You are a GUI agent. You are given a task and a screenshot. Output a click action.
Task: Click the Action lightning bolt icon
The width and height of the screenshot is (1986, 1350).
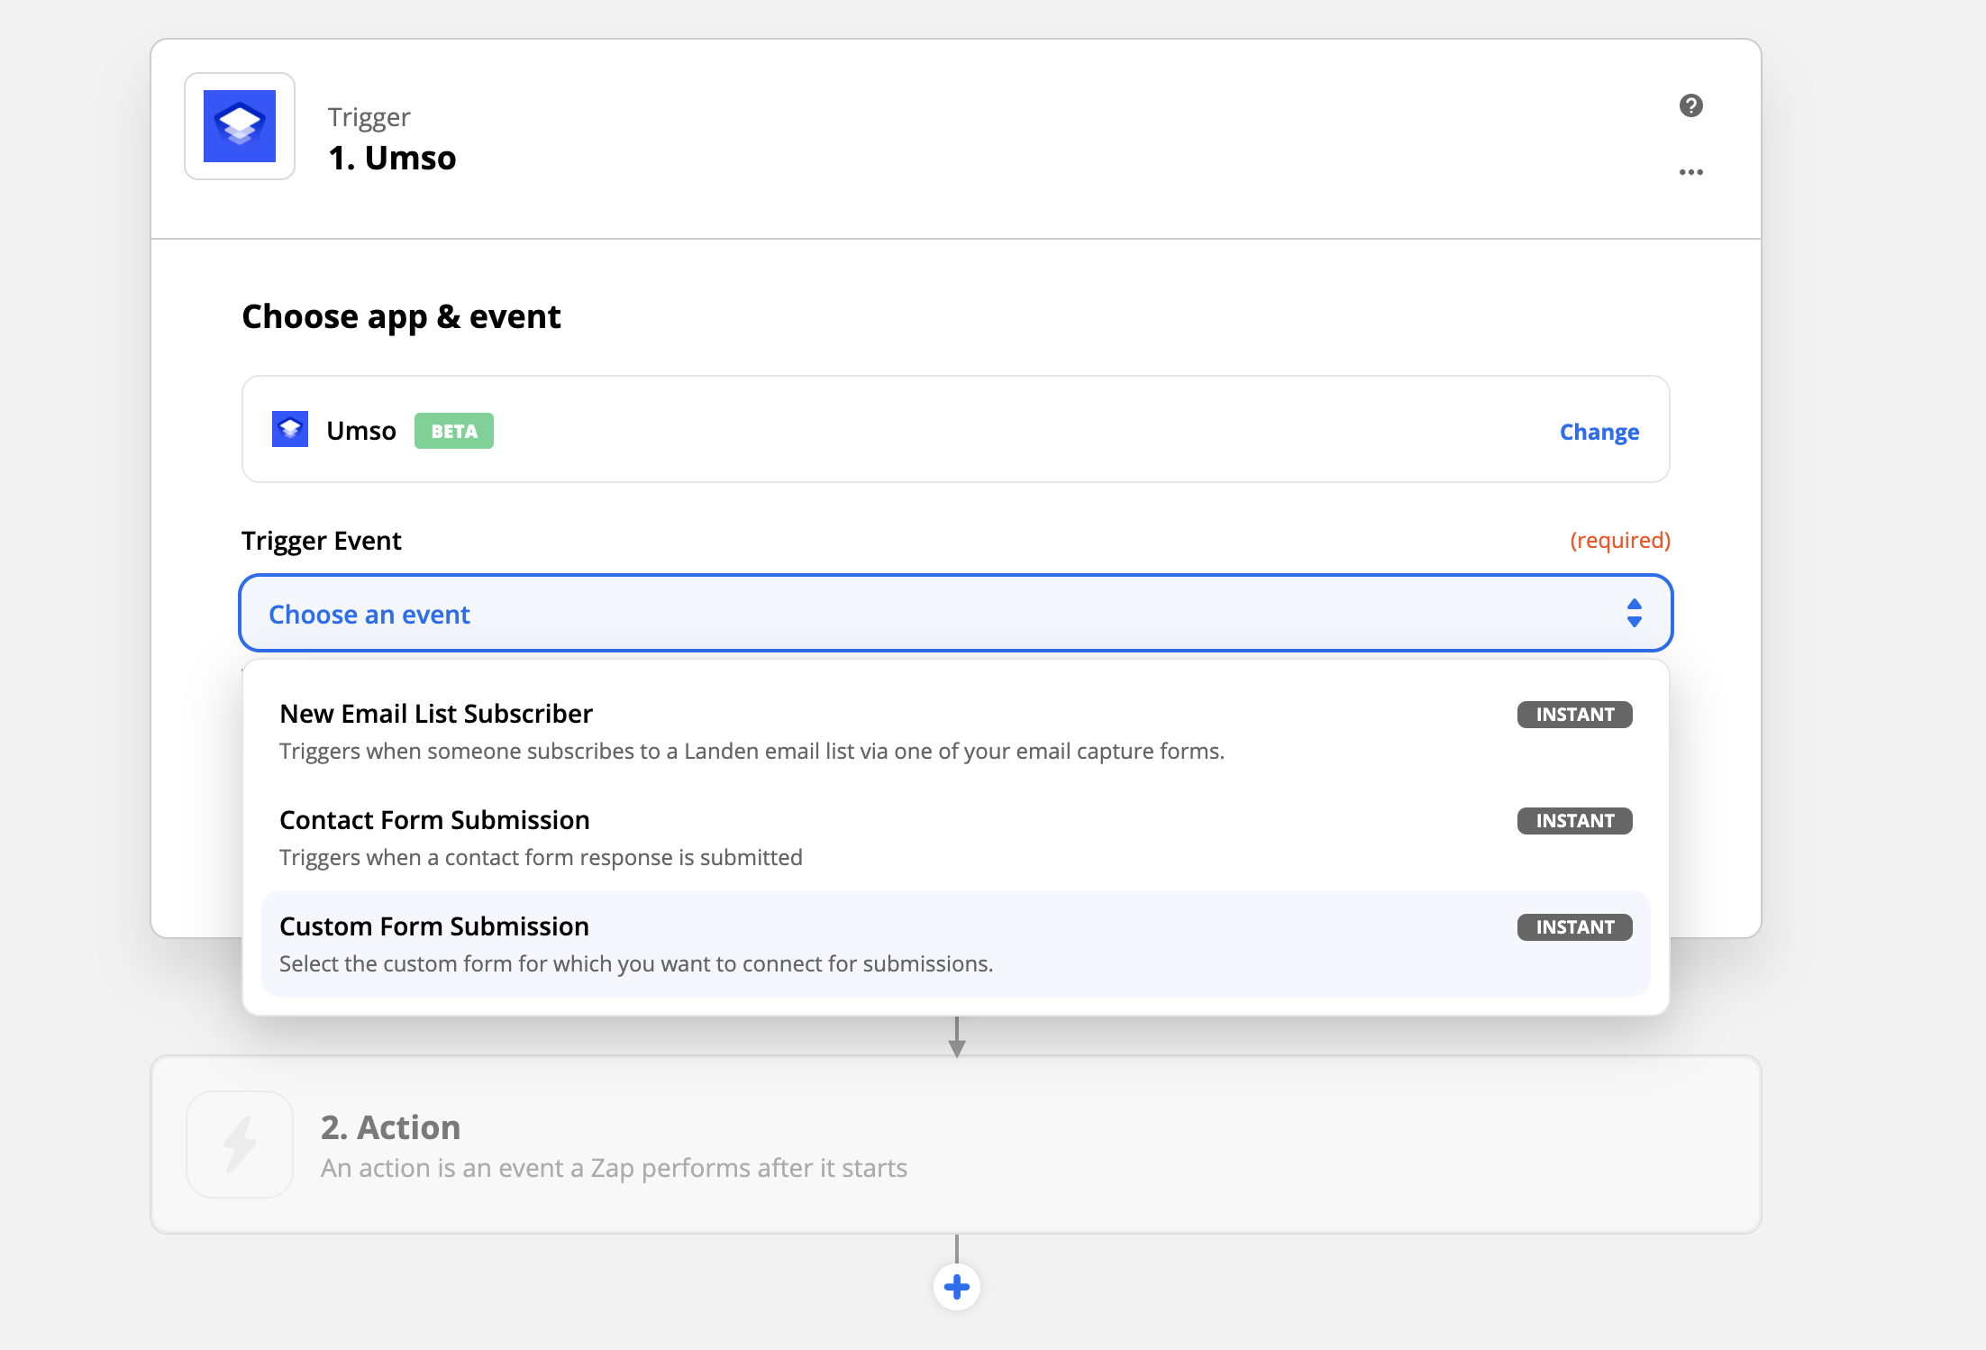point(240,1145)
